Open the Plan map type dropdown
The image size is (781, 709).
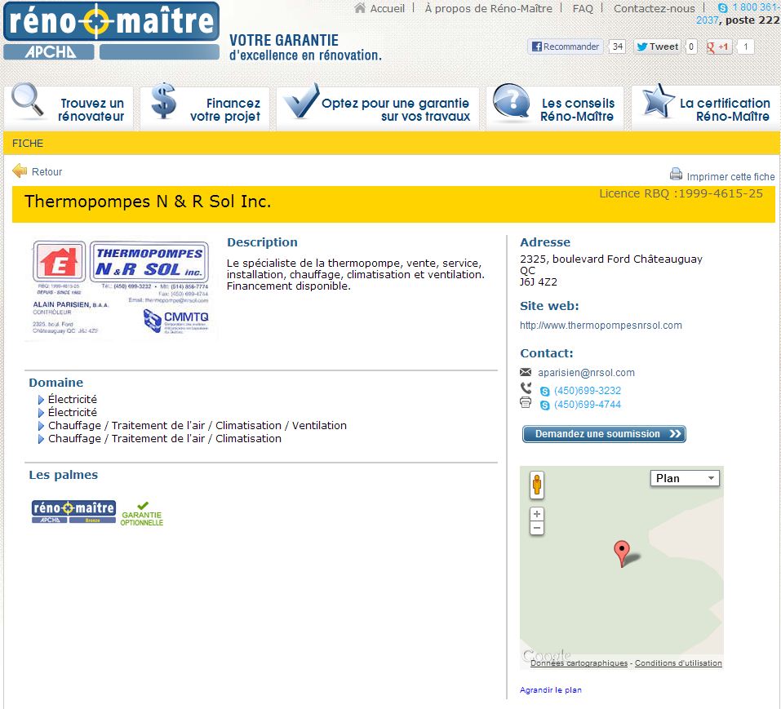pos(685,478)
